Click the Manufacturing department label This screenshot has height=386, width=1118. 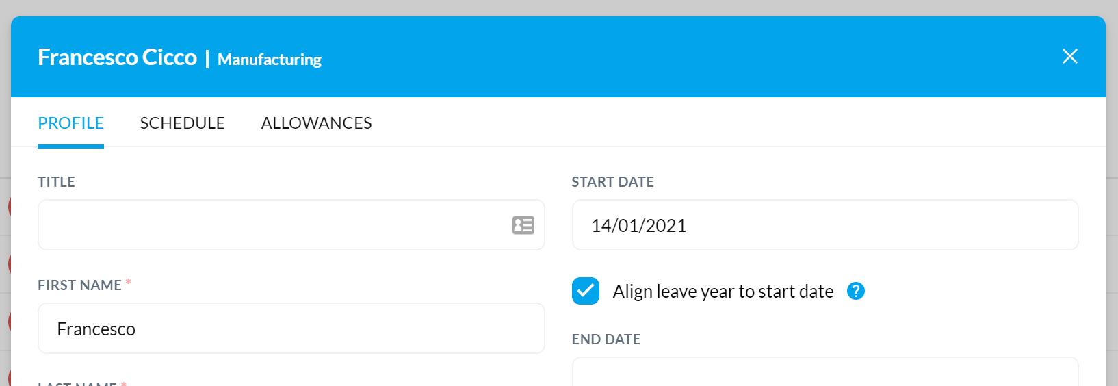point(270,60)
